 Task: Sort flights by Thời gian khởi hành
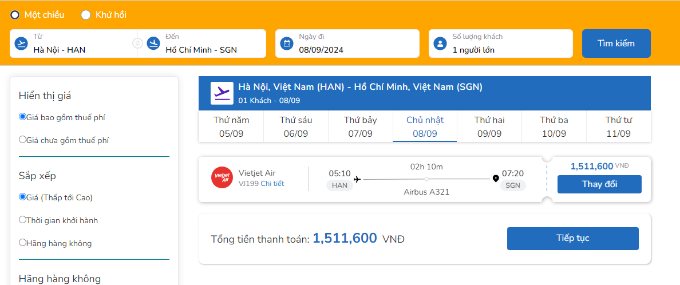[x=23, y=220]
